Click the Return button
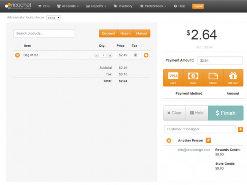247x185 pixels. 125,33
